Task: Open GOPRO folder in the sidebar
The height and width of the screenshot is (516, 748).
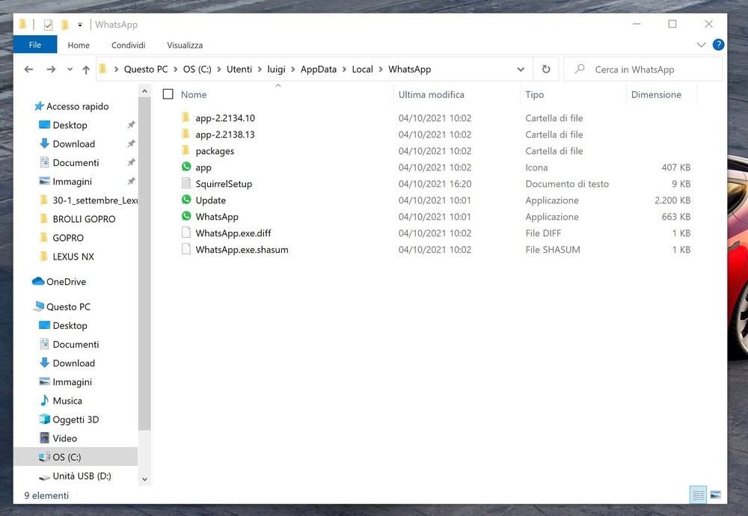Action: coord(68,238)
